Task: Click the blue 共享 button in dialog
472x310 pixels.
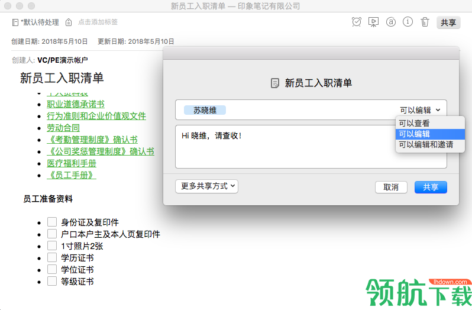Action: click(431, 187)
